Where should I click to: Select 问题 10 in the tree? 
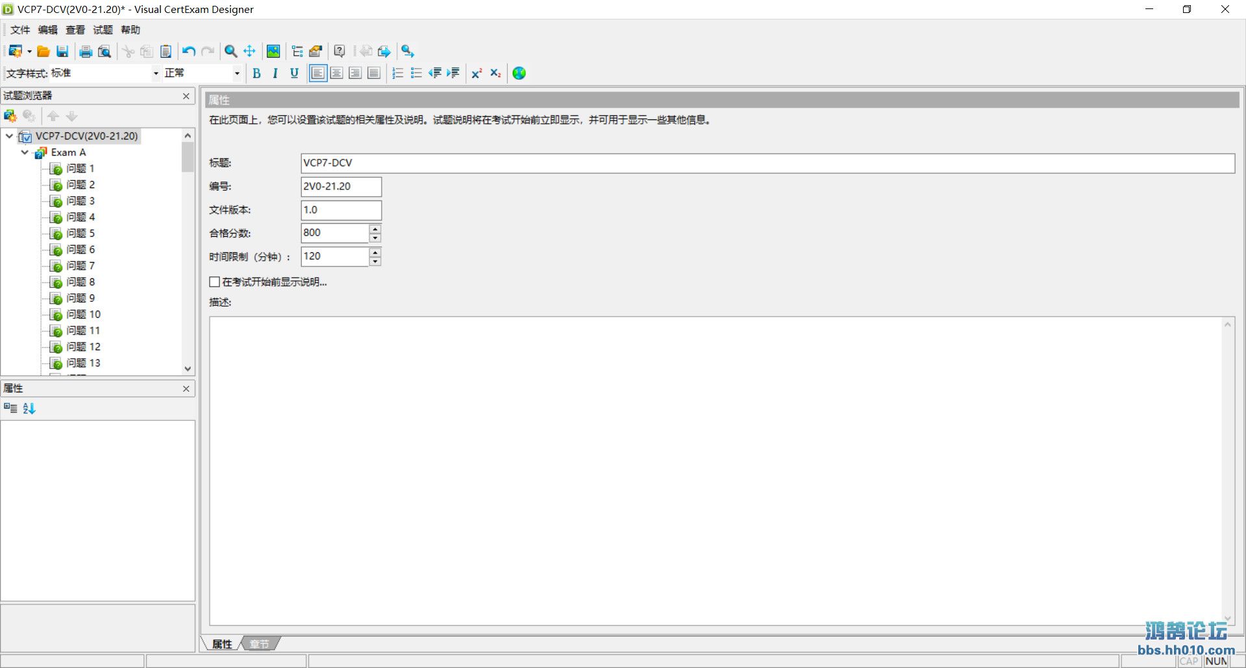pyautogui.click(x=83, y=315)
